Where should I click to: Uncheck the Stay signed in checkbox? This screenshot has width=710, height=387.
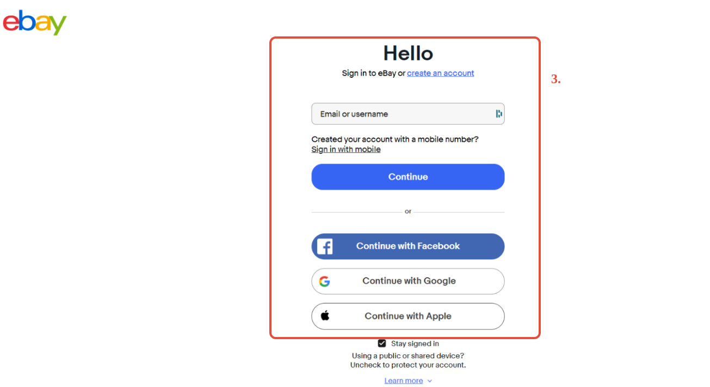(382, 344)
